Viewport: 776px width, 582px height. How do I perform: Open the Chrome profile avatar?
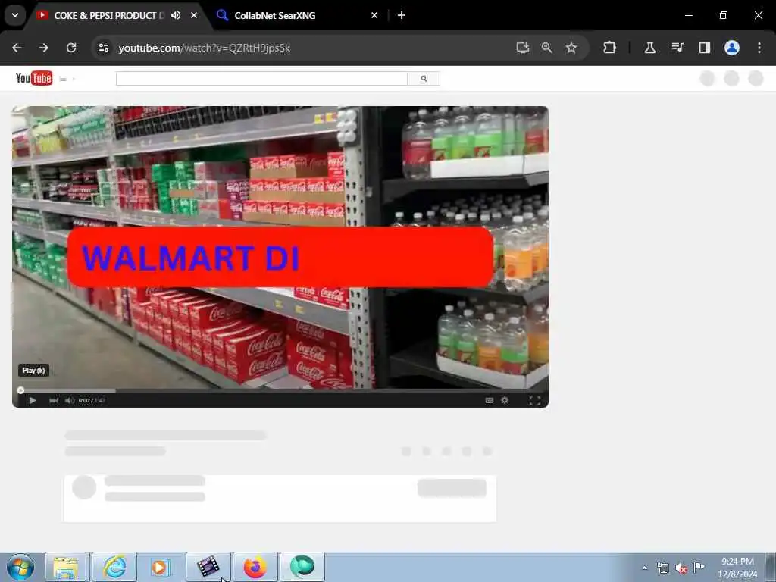732,48
